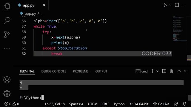The image size is (191, 107).
Task: Split the terminal panel
Action: point(164,71)
